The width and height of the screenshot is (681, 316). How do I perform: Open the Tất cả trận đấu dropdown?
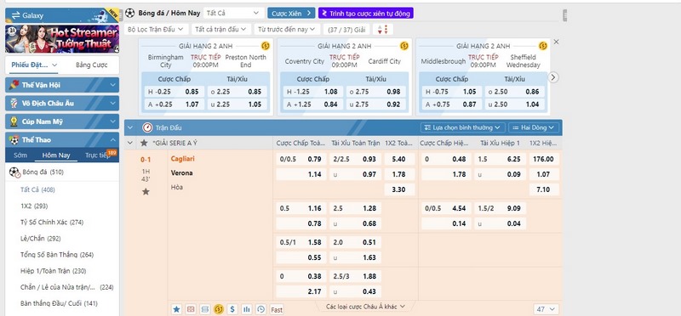click(x=221, y=29)
